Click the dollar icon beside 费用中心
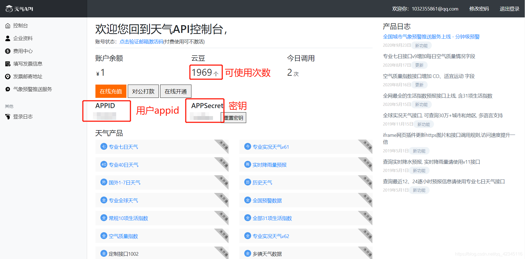This screenshot has width=525, height=259. (x=8, y=51)
